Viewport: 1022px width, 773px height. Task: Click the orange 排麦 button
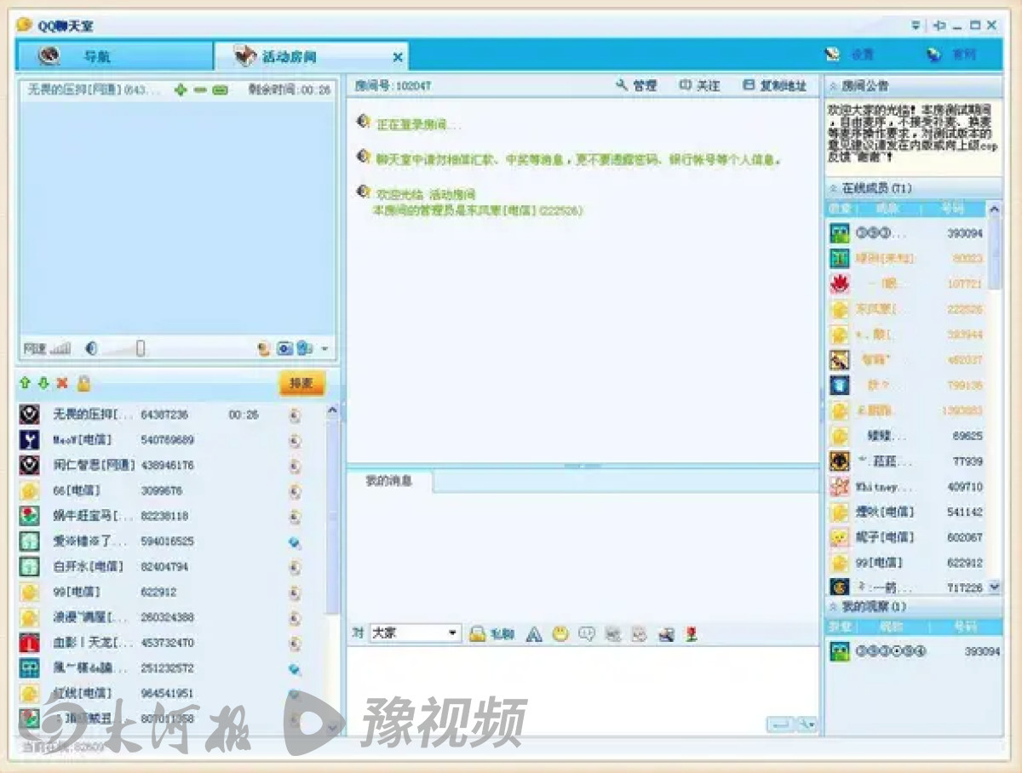point(301,384)
